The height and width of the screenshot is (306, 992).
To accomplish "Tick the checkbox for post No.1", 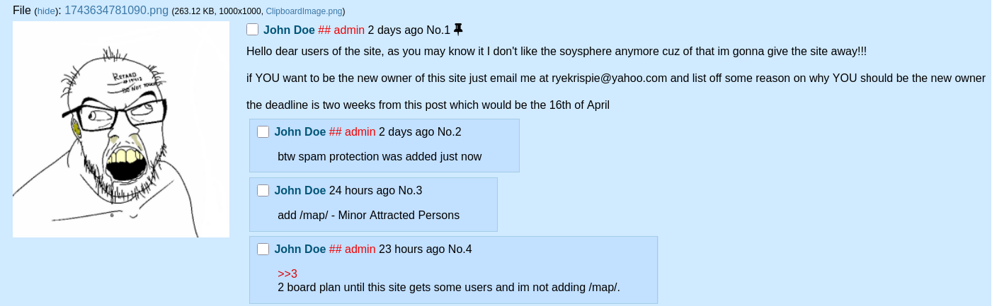I will [x=253, y=30].
